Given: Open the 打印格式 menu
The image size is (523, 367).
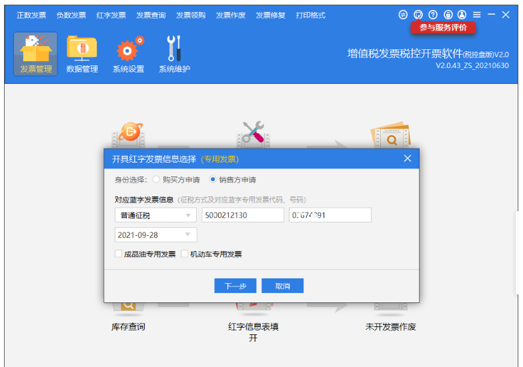Looking at the screenshot, I should coord(310,15).
